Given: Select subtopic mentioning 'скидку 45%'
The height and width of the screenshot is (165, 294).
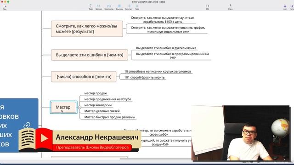Looking at the screenshot, I should click(x=166, y=143).
